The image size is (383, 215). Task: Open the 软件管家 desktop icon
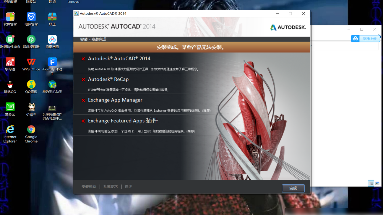point(10,17)
